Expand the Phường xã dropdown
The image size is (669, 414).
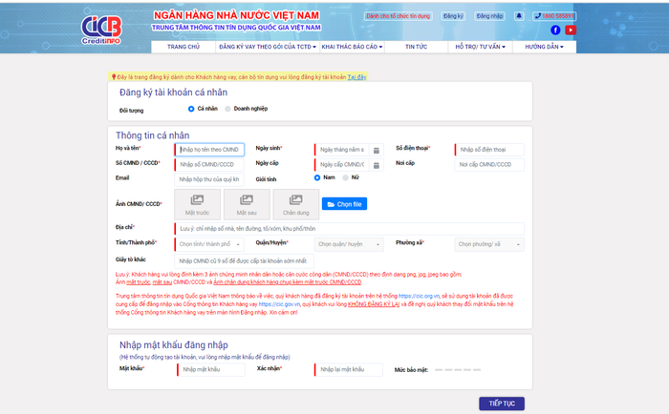click(x=488, y=244)
